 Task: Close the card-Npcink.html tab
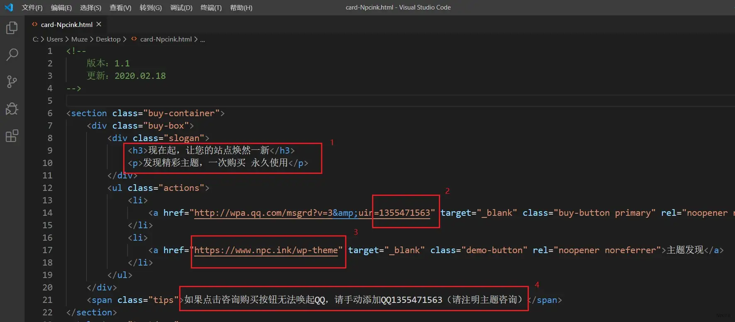[x=99, y=24]
